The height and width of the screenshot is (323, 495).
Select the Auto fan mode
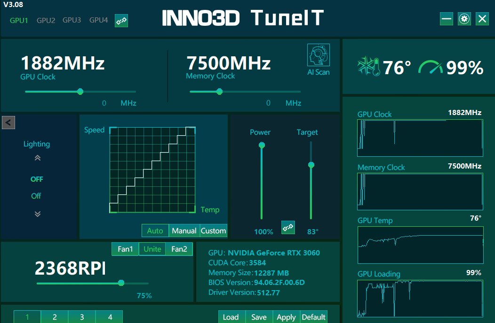pos(155,231)
